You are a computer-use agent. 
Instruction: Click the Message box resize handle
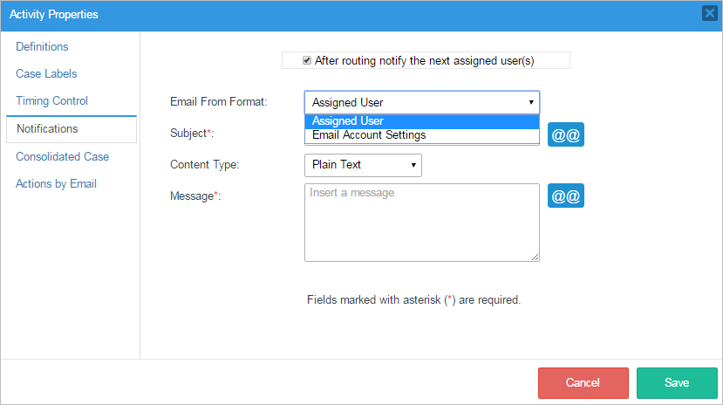pos(535,257)
